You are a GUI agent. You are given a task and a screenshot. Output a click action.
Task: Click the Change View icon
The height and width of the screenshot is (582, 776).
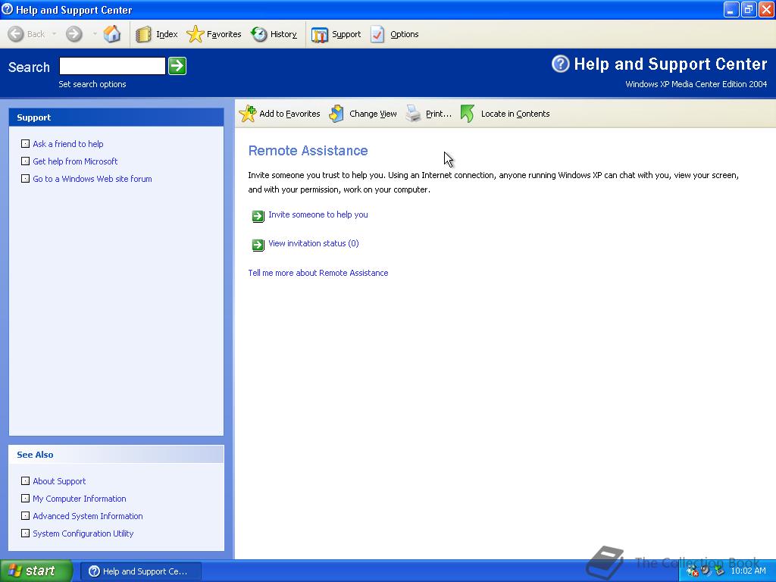[x=336, y=114]
